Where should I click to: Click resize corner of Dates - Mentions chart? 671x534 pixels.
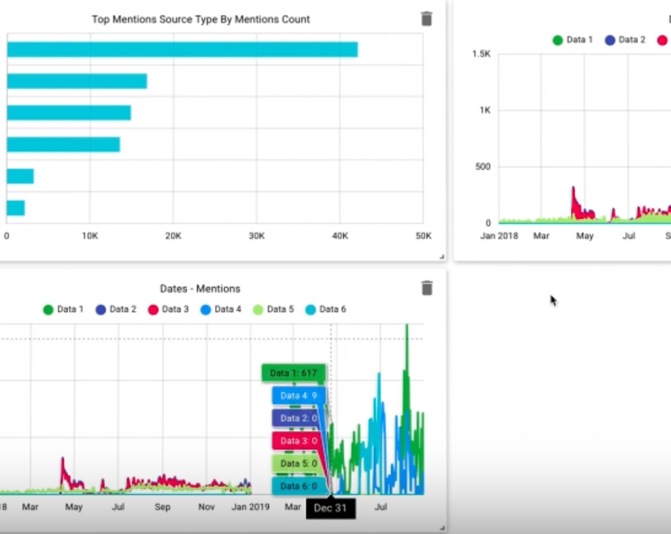[x=442, y=527]
